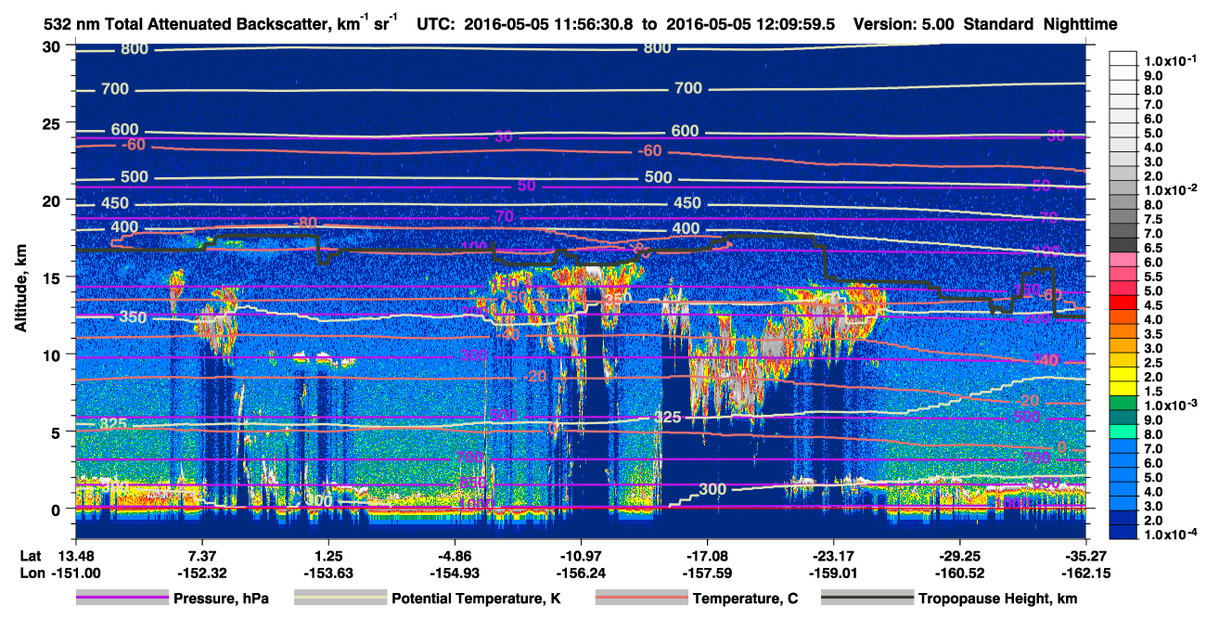Click the 'Temperature, C' legend label

(x=745, y=599)
